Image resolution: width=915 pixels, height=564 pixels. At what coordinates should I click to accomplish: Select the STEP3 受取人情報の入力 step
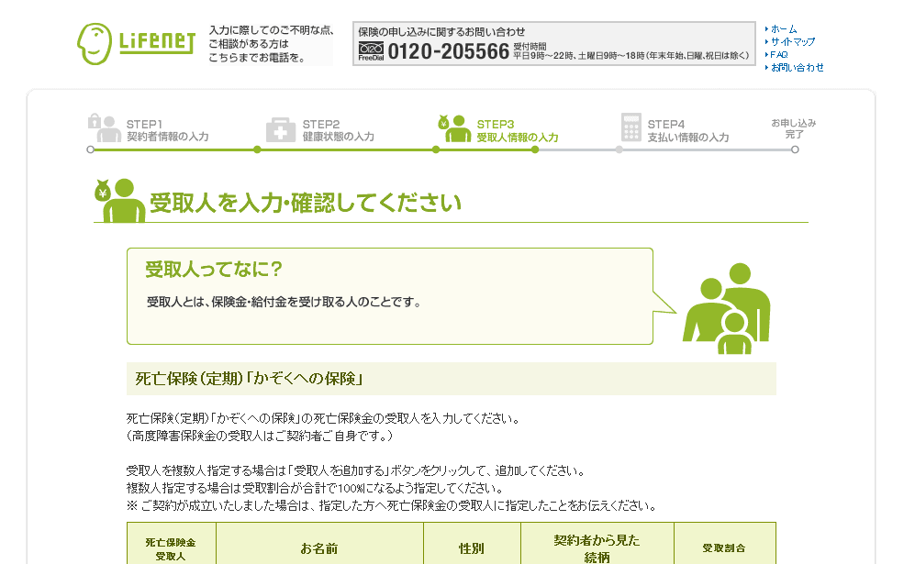518,130
